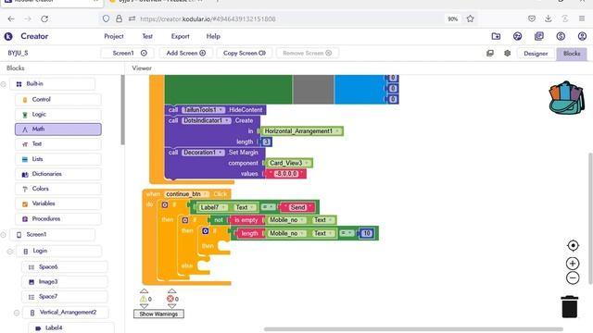The image size is (593, 333).
Task: Open the Help menu
Action: pyautogui.click(x=213, y=36)
